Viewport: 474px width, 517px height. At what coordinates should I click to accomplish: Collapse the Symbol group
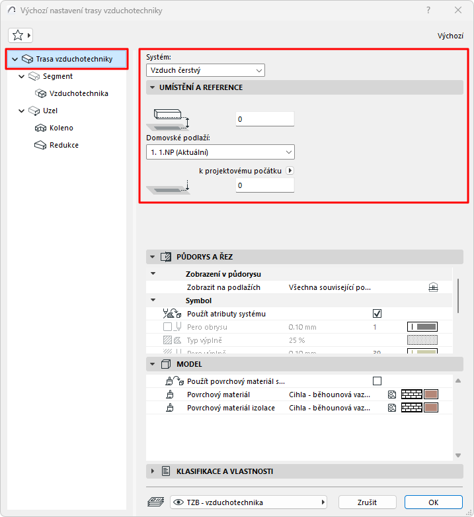point(153,300)
